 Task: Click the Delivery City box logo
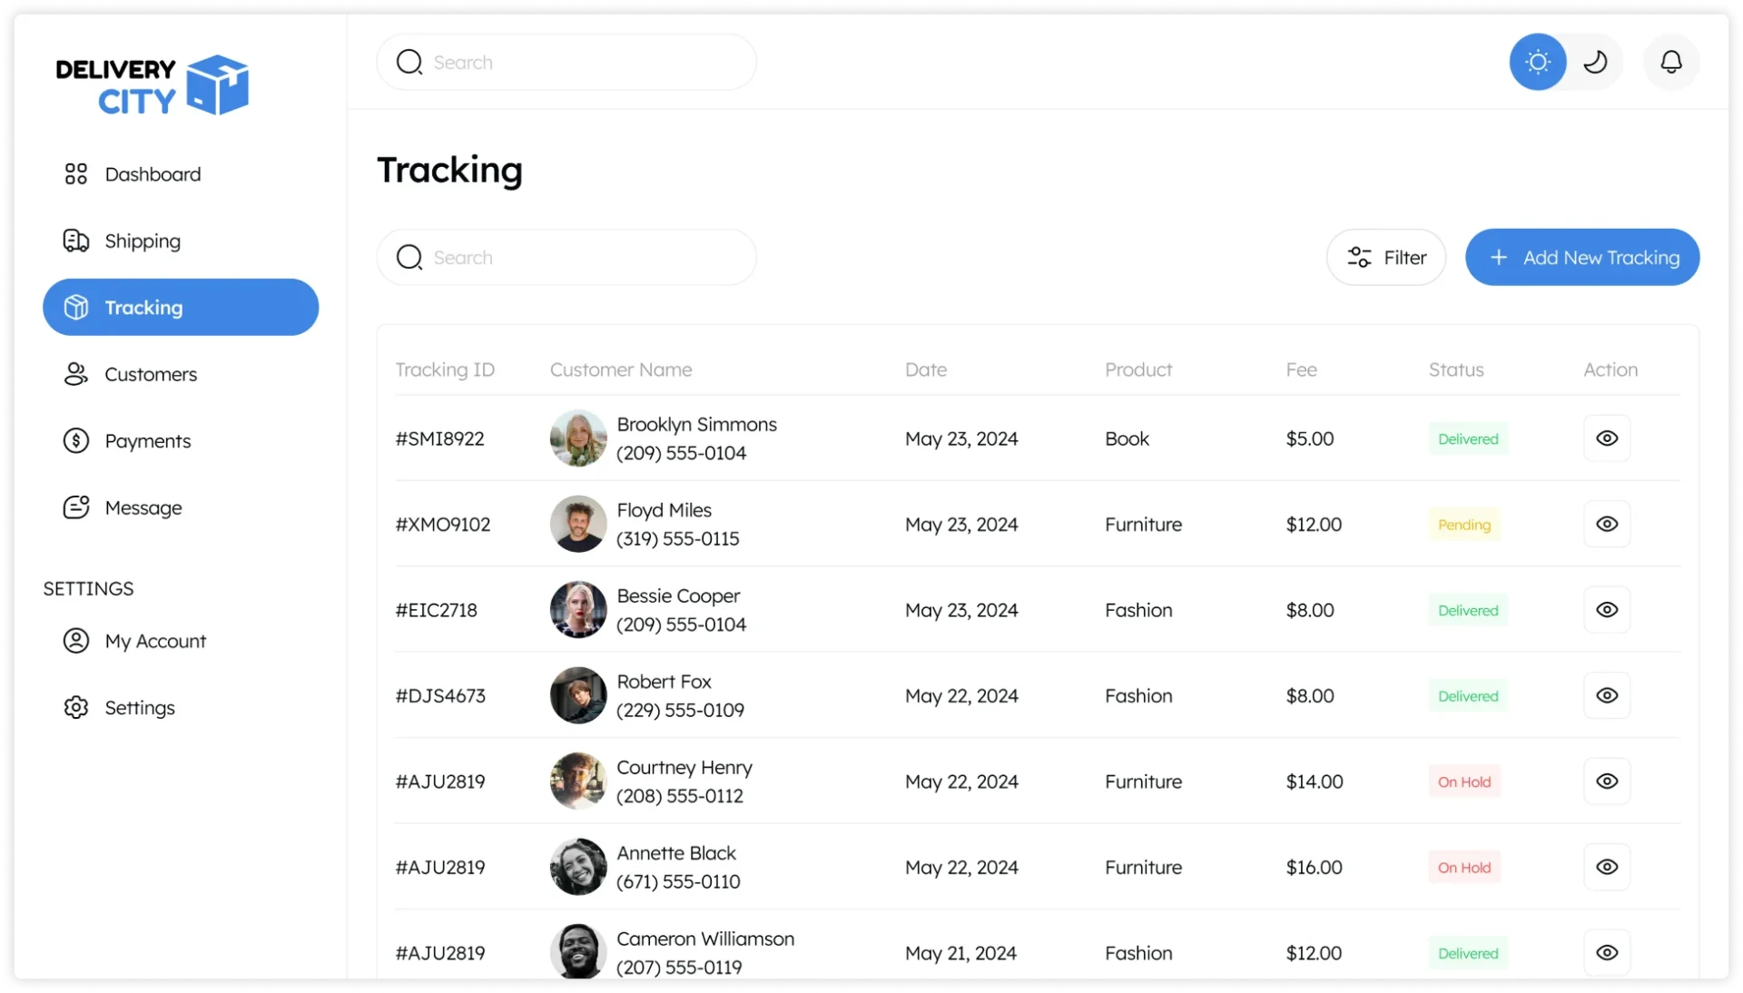(217, 84)
